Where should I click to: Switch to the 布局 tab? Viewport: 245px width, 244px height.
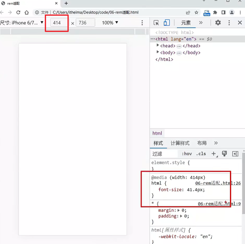click(x=202, y=143)
